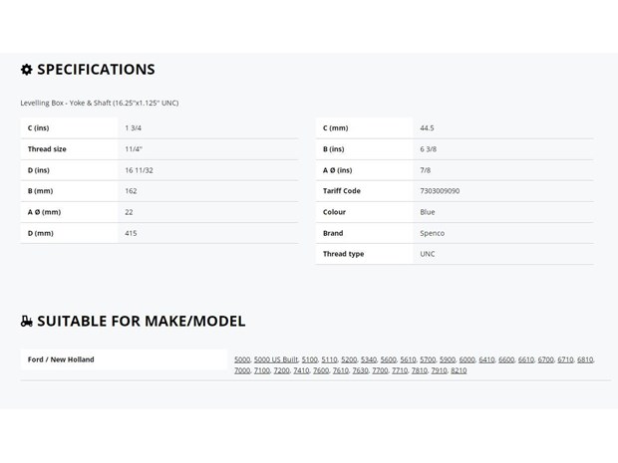This screenshot has width=618, height=463.
Task: Click the Ford / New Holland make cell
Action: [x=124, y=359]
